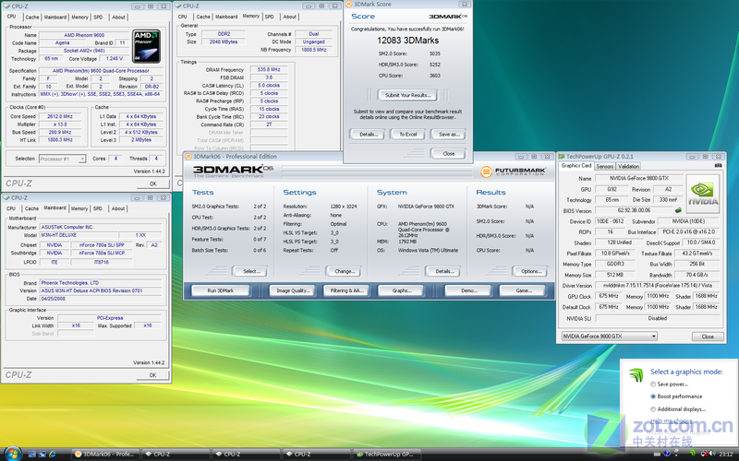739x461 pixels.
Task: Switch to TechPowerUp GPU-Z taskbar button
Action: (386, 454)
